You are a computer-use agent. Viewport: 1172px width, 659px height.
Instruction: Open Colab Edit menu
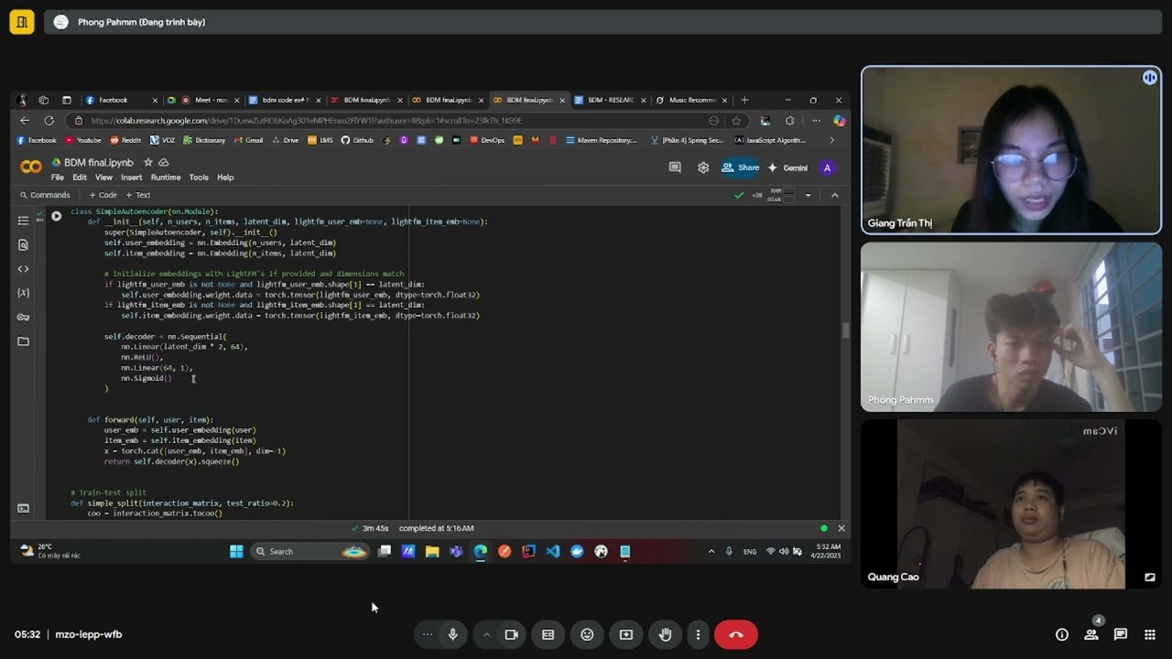(x=80, y=178)
